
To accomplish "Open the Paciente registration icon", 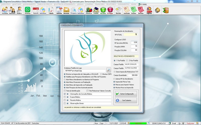I will tap(5, 10).
